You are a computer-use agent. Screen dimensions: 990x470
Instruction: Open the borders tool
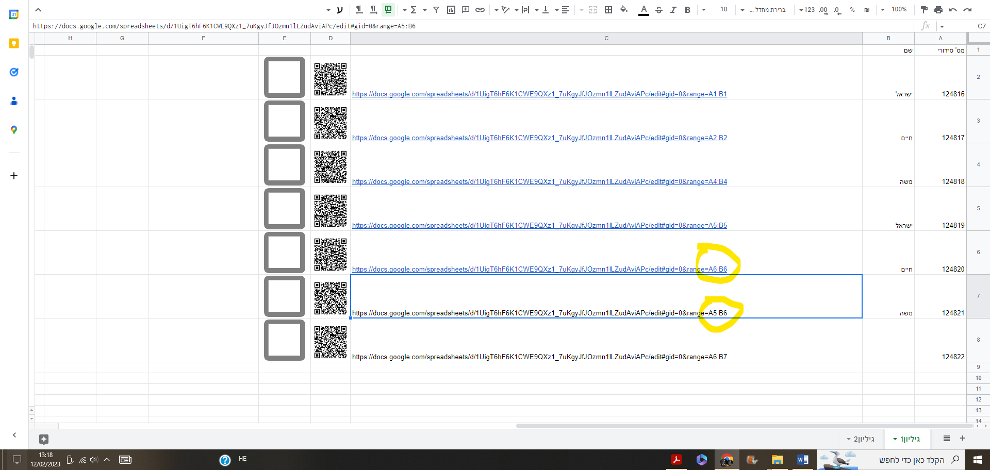click(x=608, y=10)
